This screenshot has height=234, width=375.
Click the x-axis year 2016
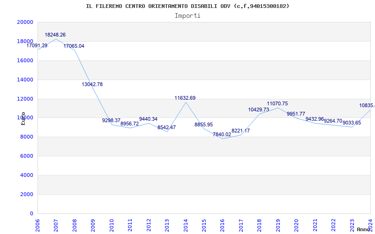click(x=223, y=225)
